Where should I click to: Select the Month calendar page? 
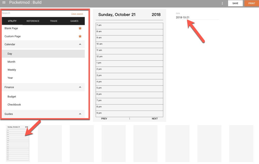11,62
